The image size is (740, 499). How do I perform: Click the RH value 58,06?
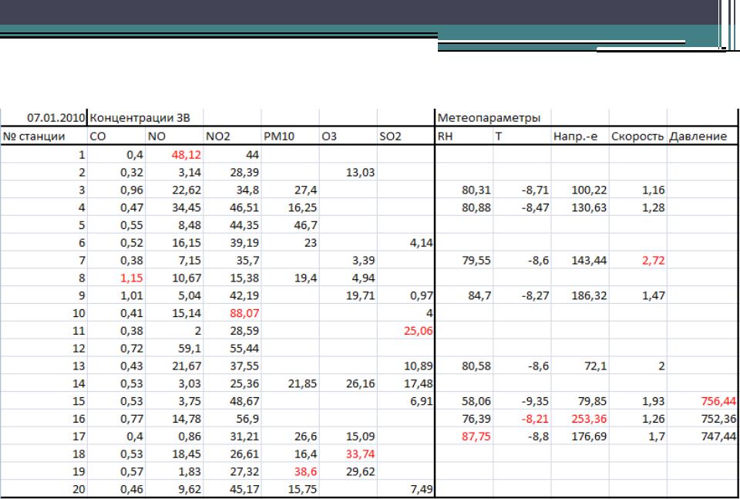[476, 401]
